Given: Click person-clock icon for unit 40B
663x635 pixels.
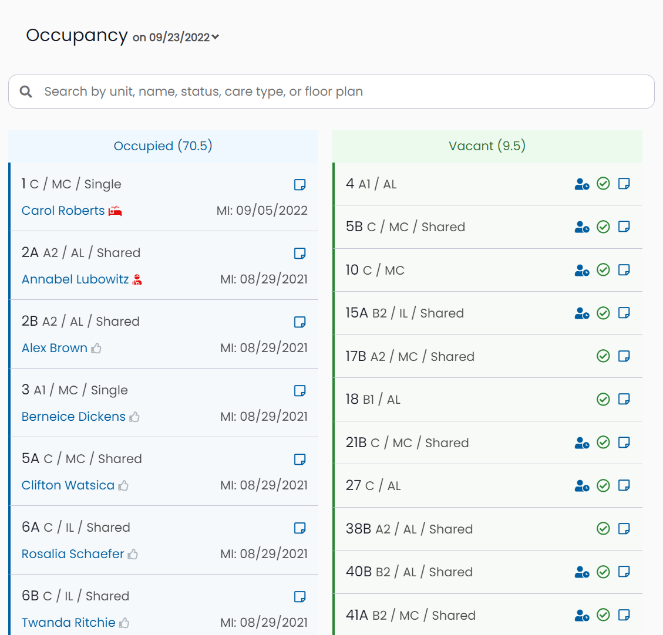Looking at the screenshot, I should [582, 572].
